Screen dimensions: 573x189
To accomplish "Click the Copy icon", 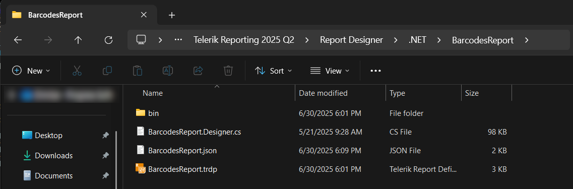I will click(x=107, y=71).
